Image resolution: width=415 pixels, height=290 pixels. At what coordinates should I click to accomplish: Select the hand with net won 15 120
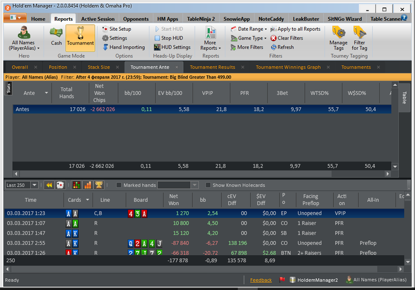click(204, 233)
